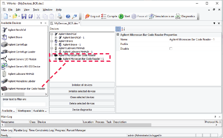This screenshot has width=223, height=138.
Task: Click the Profile property value field
Action: point(195,44)
